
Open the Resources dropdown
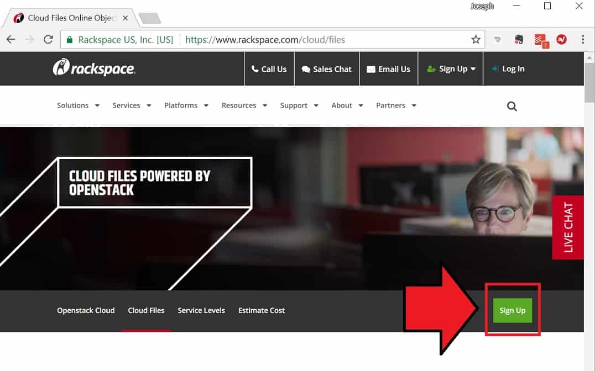(x=244, y=105)
